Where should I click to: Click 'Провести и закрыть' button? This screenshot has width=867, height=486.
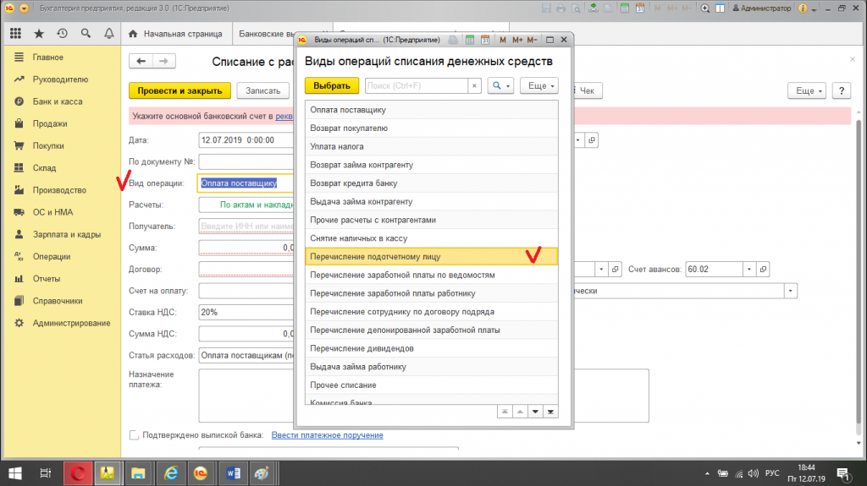tap(179, 90)
